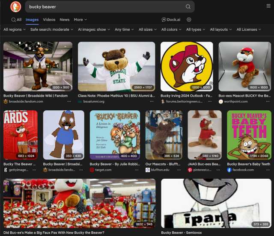The height and width of the screenshot is (236, 274).
Task: Open the Broadside Wiki Bucky Beaver mascot image
Action: point(38,67)
